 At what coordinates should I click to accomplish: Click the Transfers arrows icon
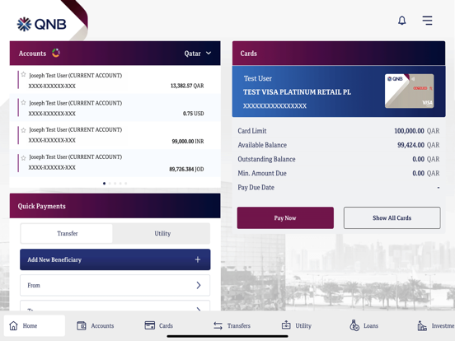coord(218,325)
